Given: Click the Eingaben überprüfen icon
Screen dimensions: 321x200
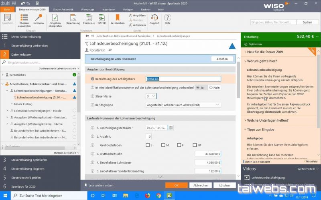Looking at the screenshot, I should pyautogui.click(x=55, y=18).
